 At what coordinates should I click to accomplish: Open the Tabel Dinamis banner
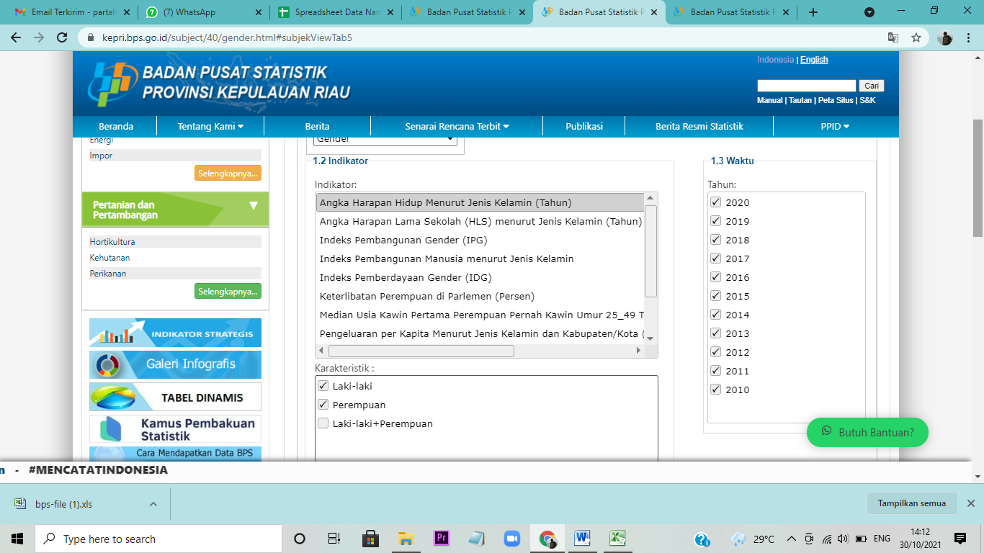click(175, 397)
